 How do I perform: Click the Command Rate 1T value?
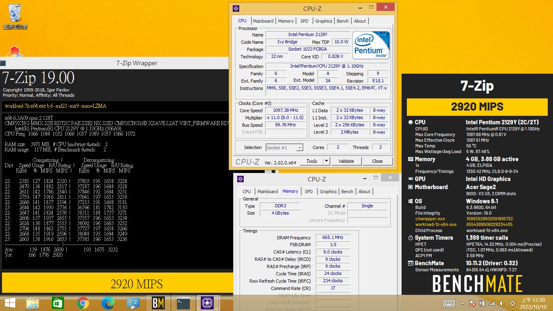(333, 288)
